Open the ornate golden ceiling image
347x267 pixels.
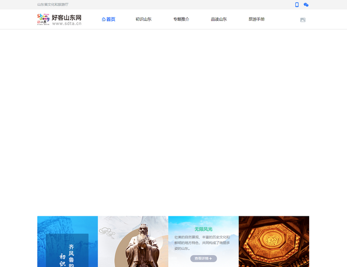coord(273,241)
